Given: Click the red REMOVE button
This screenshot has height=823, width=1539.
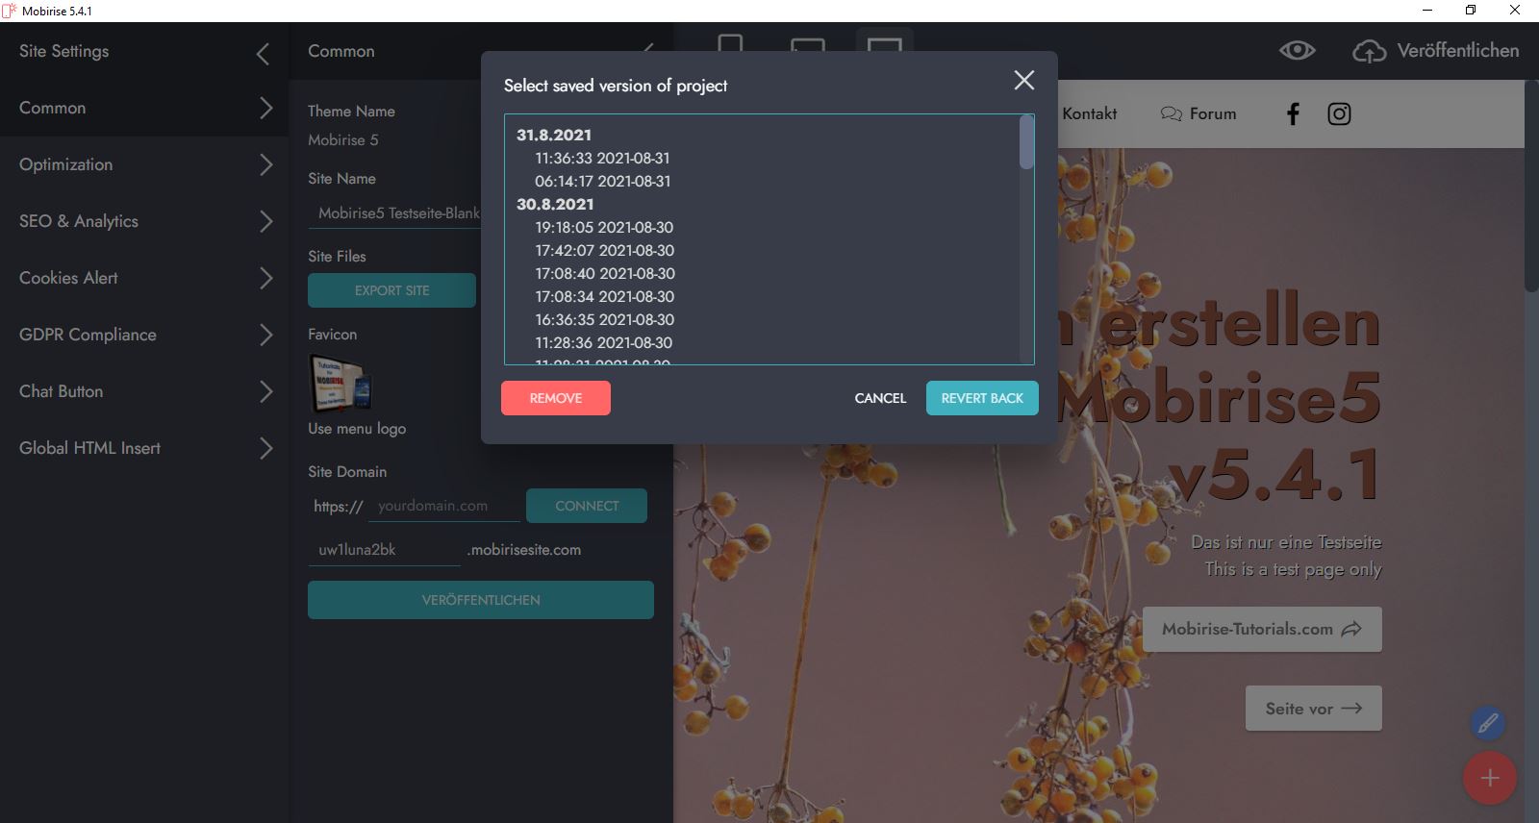Looking at the screenshot, I should click(555, 398).
